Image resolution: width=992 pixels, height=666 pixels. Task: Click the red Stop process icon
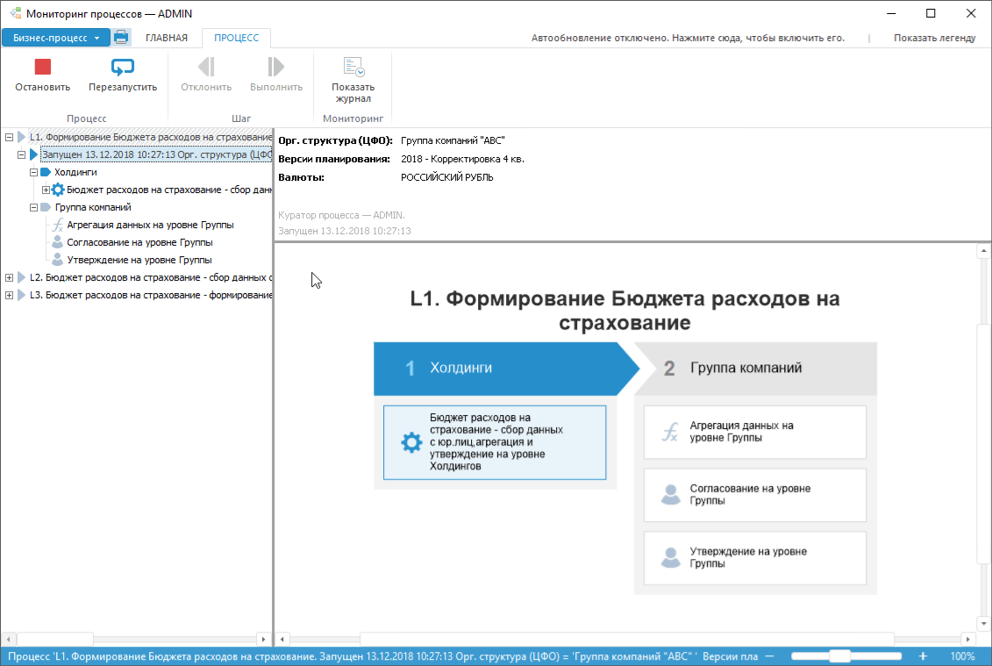[42, 68]
